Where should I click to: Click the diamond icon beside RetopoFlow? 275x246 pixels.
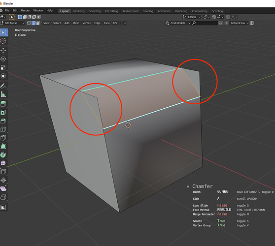227,23
